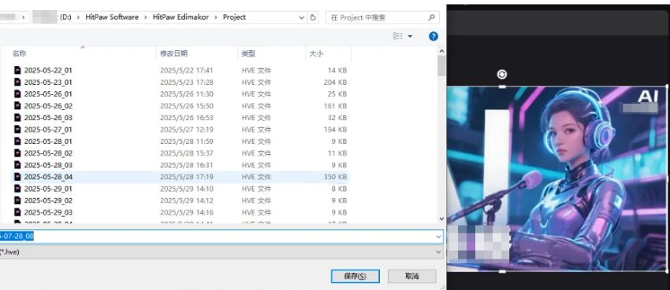Select file 2025-05-26_03

coord(48,118)
